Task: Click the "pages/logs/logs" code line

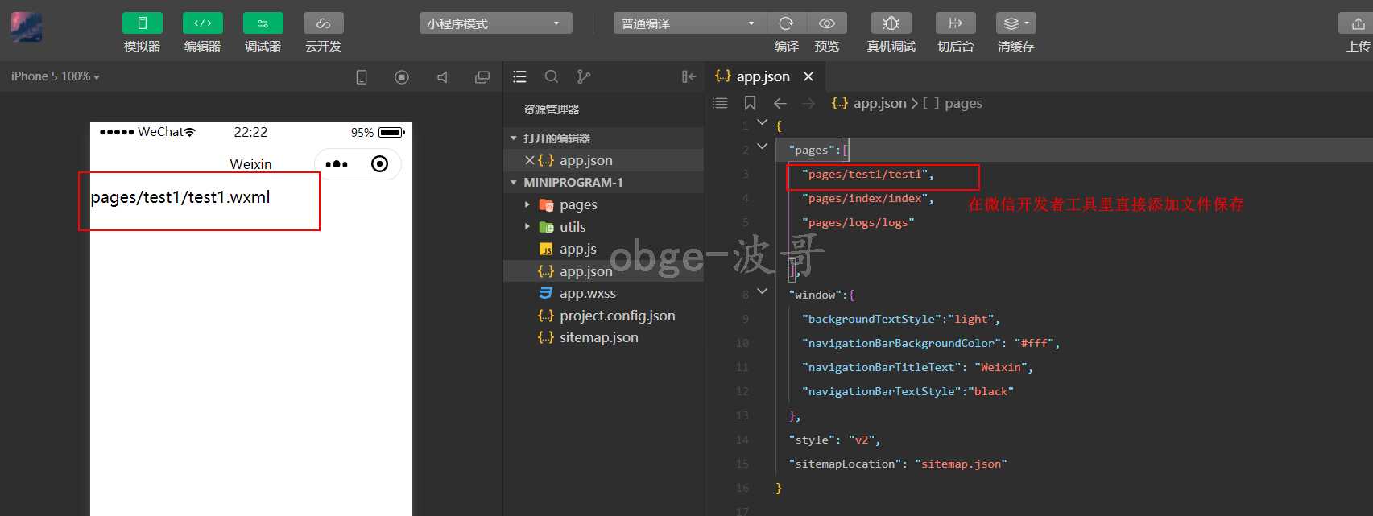Action: pos(858,222)
